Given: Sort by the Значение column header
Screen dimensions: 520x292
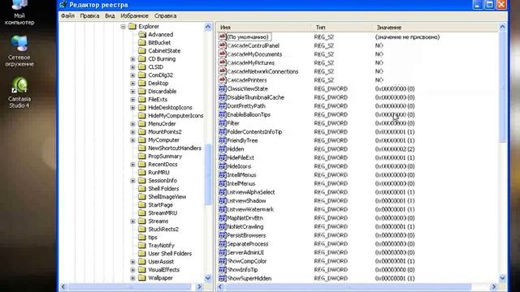Looking at the screenshot, I should [435, 28].
